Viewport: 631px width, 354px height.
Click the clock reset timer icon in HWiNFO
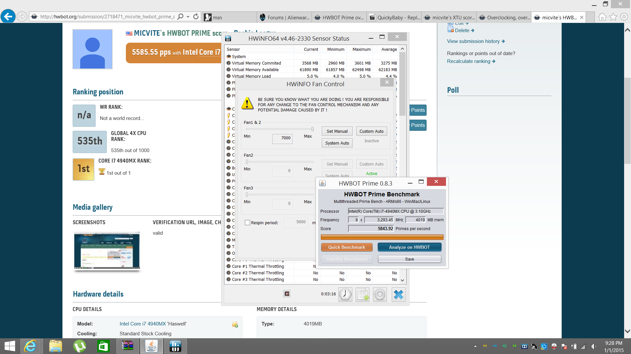click(x=345, y=294)
